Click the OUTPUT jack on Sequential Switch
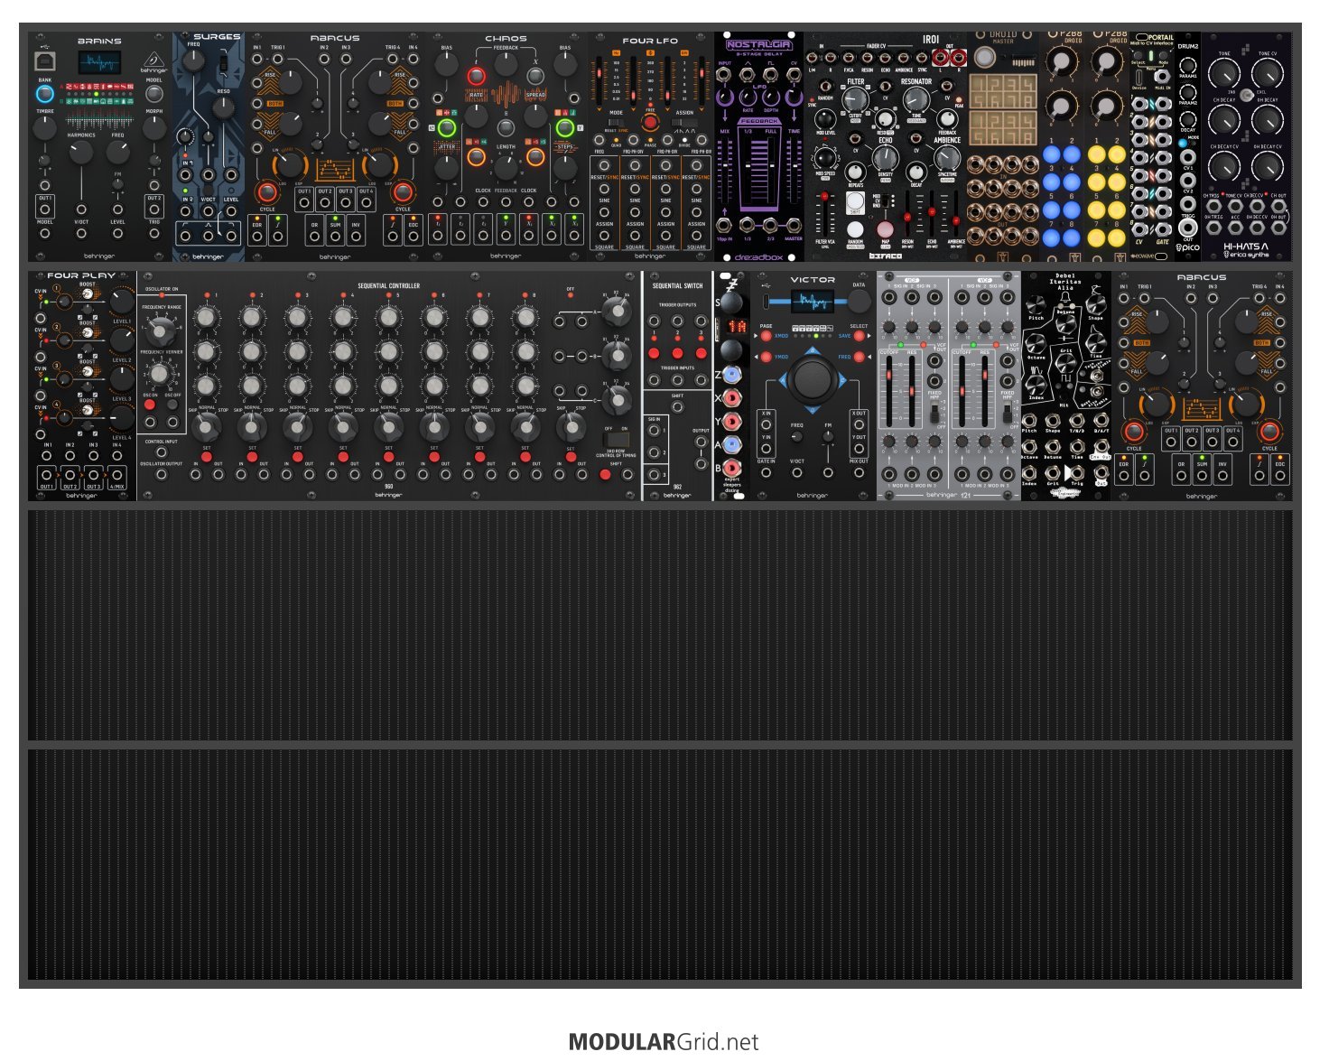 701,442
